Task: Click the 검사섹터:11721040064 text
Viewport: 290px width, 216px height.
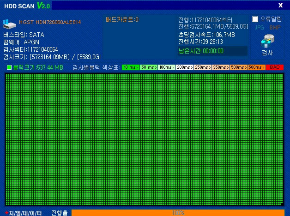Action: [x=30, y=49]
